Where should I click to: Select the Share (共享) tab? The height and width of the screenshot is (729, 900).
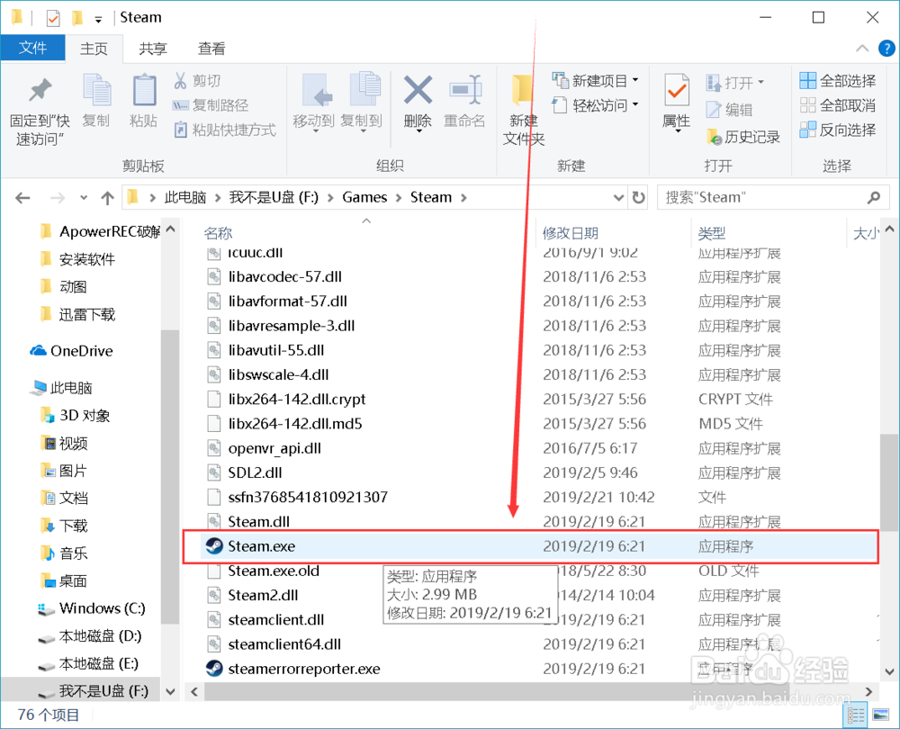tap(153, 49)
